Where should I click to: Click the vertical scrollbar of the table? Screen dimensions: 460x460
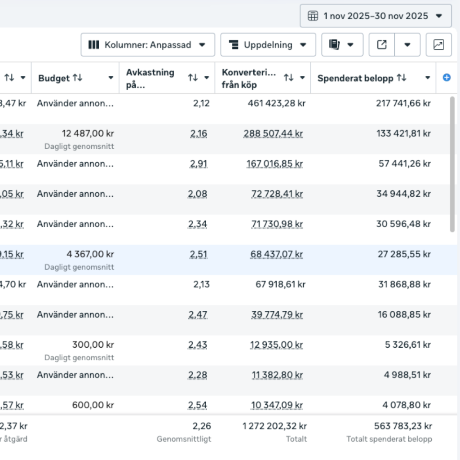tap(452, 164)
